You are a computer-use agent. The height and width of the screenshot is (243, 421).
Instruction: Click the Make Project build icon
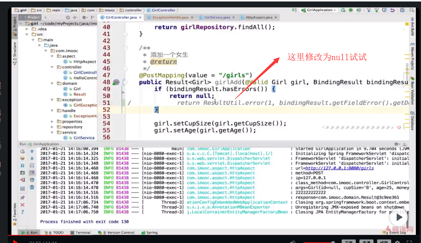pyautogui.click(x=295, y=10)
